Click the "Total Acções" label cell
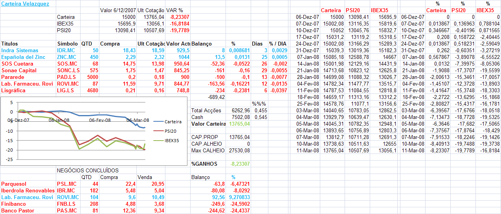501x214 pixels. (206, 110)
